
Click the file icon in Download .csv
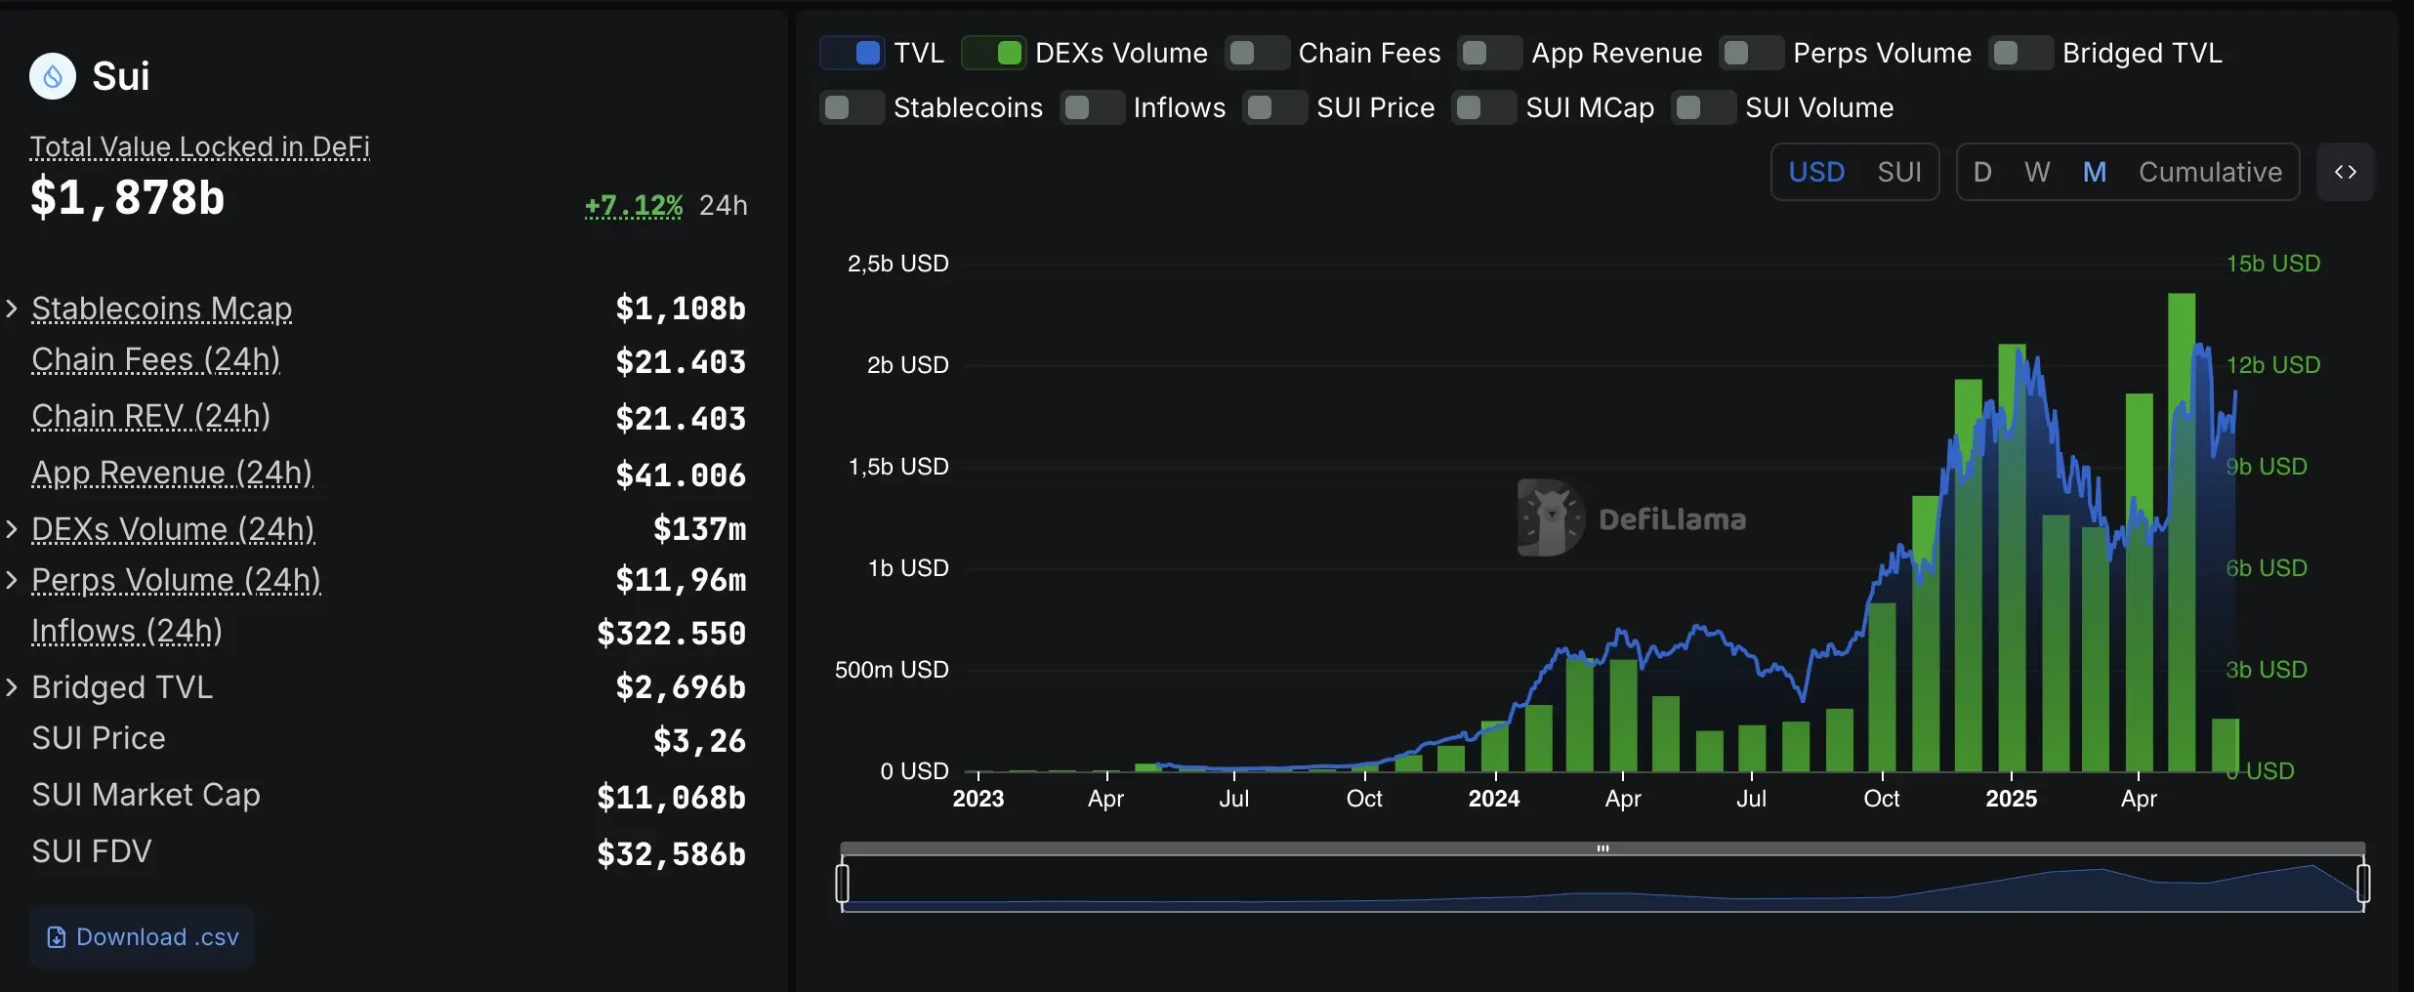point(57,937)
